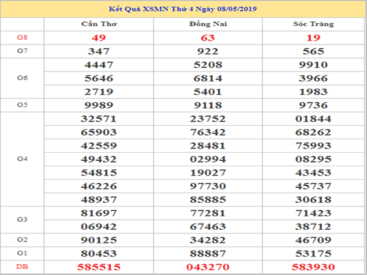Select the Sóc Trăng column header

click(x=313, y=24)
